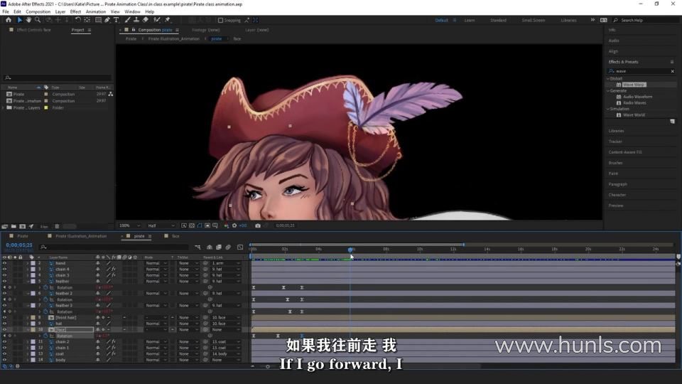
Task: Toggle the feather 2 Rotation stopwatch
Action: click(45, 299)
